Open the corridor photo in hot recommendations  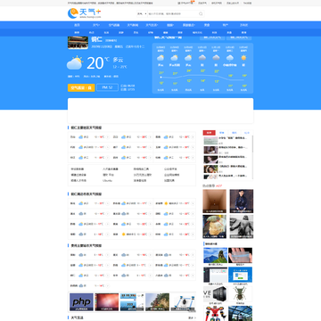point(214,202)
